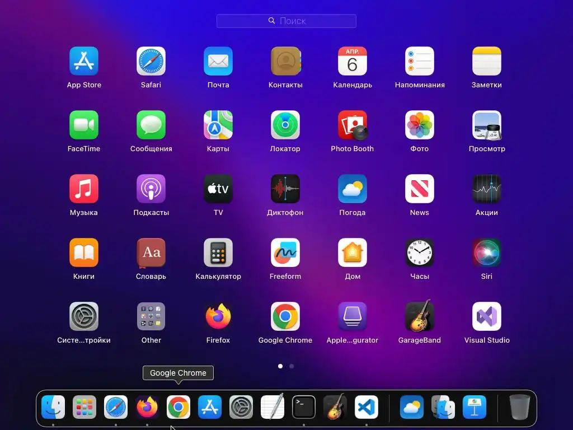This screenshot has width=573, height=430.
Task: Start FaceTime from Launchpad
Action: [84, 125]
